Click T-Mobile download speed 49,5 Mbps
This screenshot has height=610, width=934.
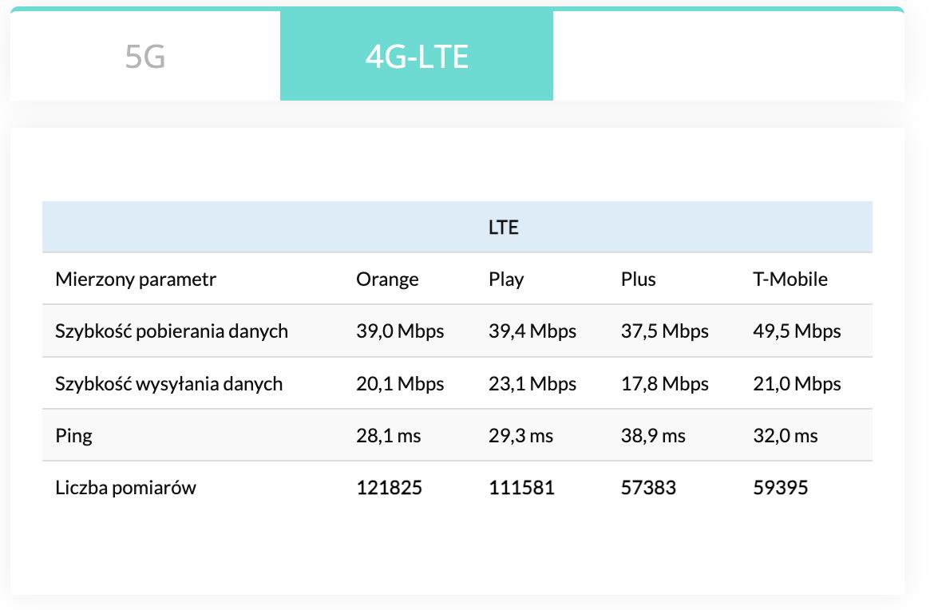[x=797, y=331]
